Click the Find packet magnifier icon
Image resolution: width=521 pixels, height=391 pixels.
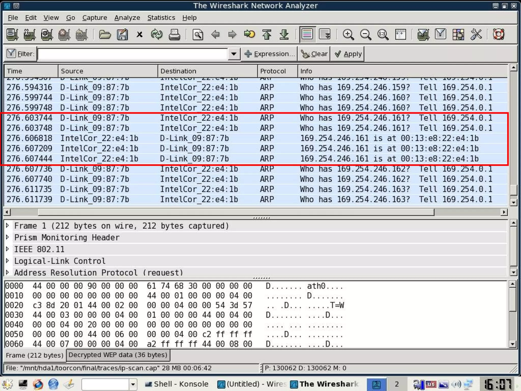click(x=198, y=34)
